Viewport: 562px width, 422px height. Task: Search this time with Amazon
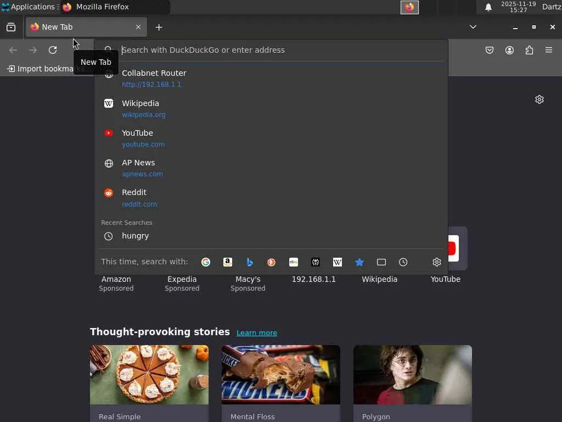(228, 262)
